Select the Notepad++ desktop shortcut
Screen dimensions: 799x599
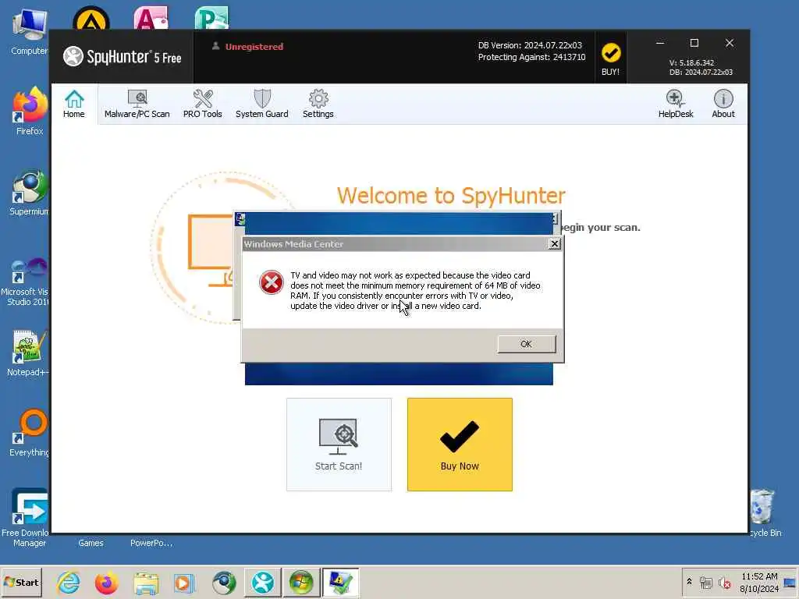coord(28,353)
